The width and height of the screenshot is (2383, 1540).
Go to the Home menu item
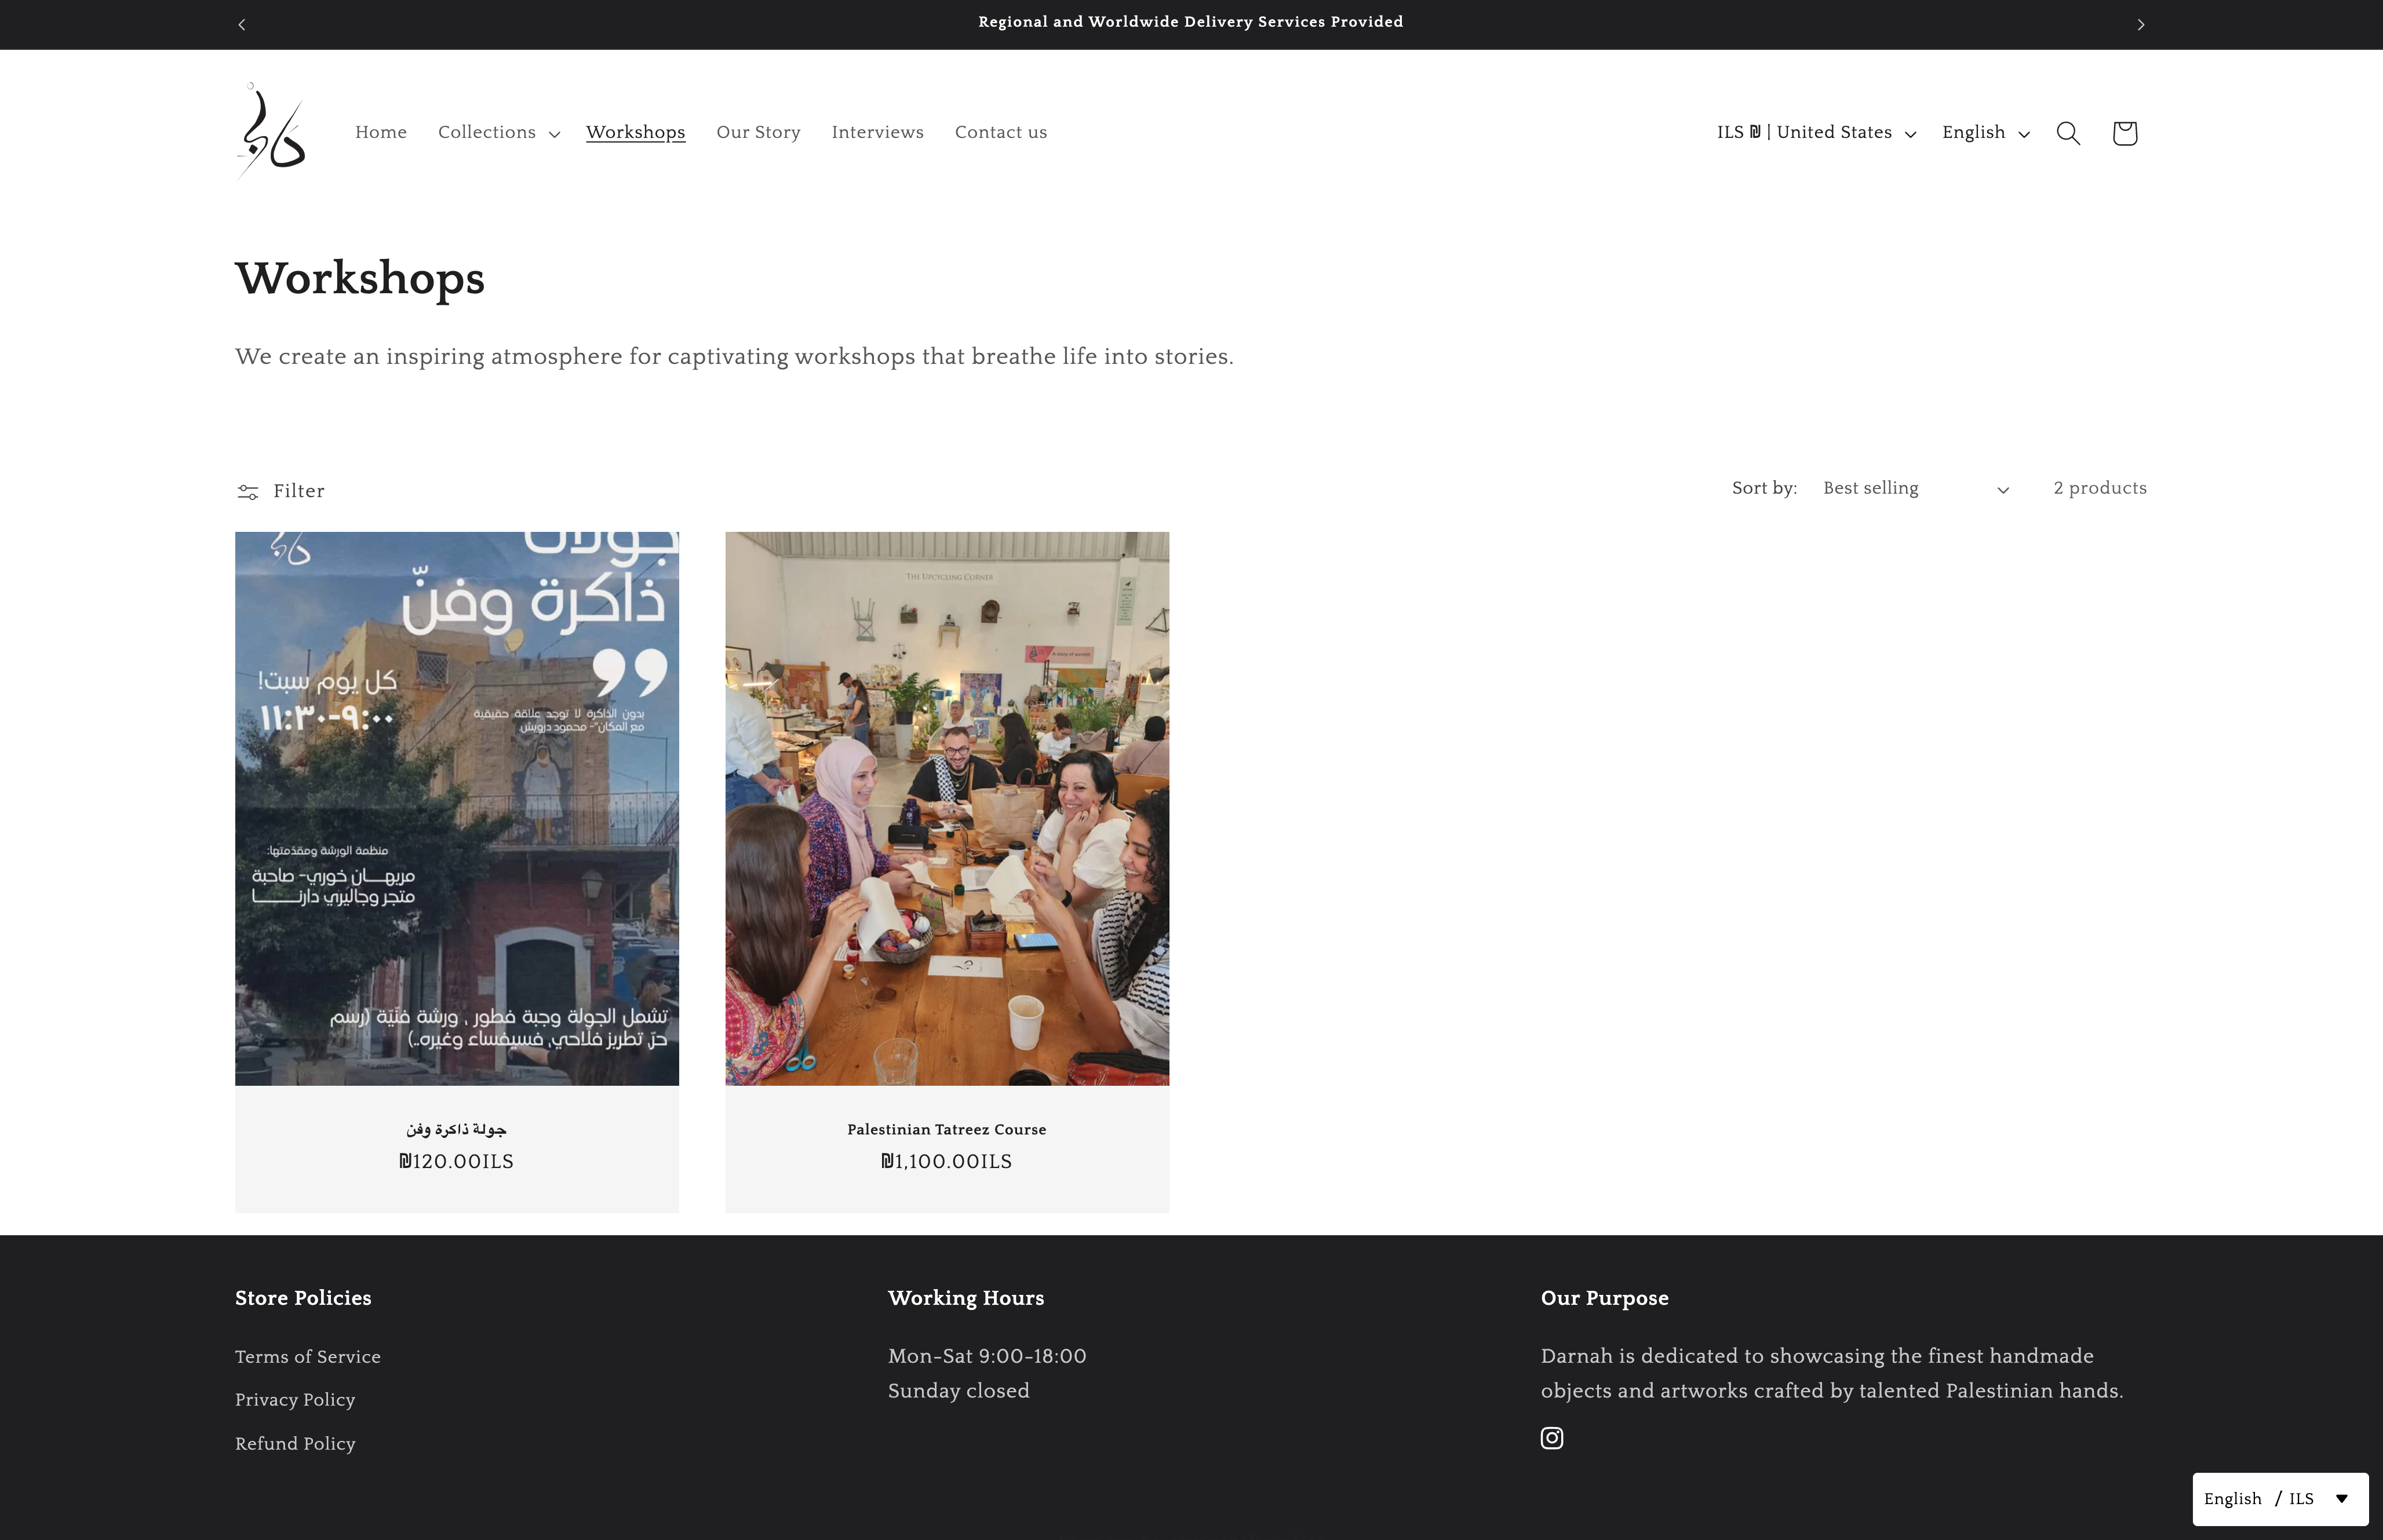(x=381, y=132)
